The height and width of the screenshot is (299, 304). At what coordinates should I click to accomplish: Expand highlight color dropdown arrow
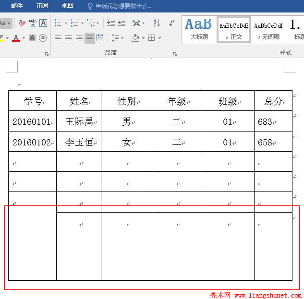[x=7, y=38]
